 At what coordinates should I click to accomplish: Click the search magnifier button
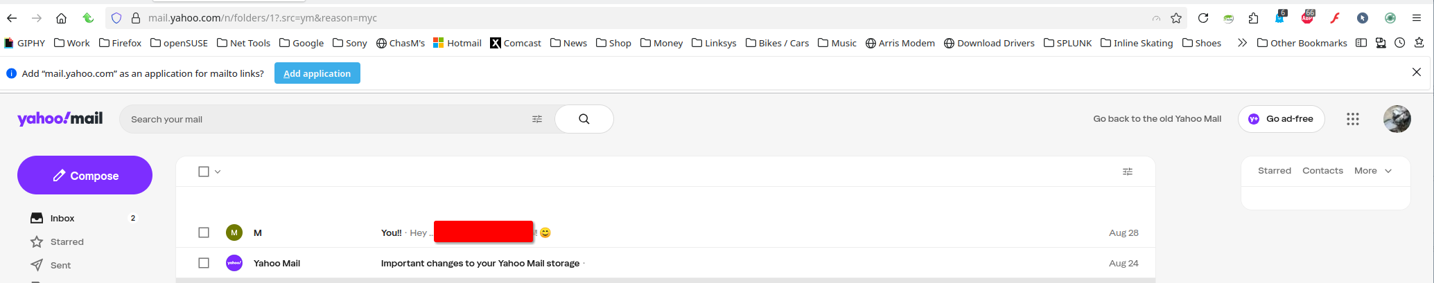click(584, 119)
